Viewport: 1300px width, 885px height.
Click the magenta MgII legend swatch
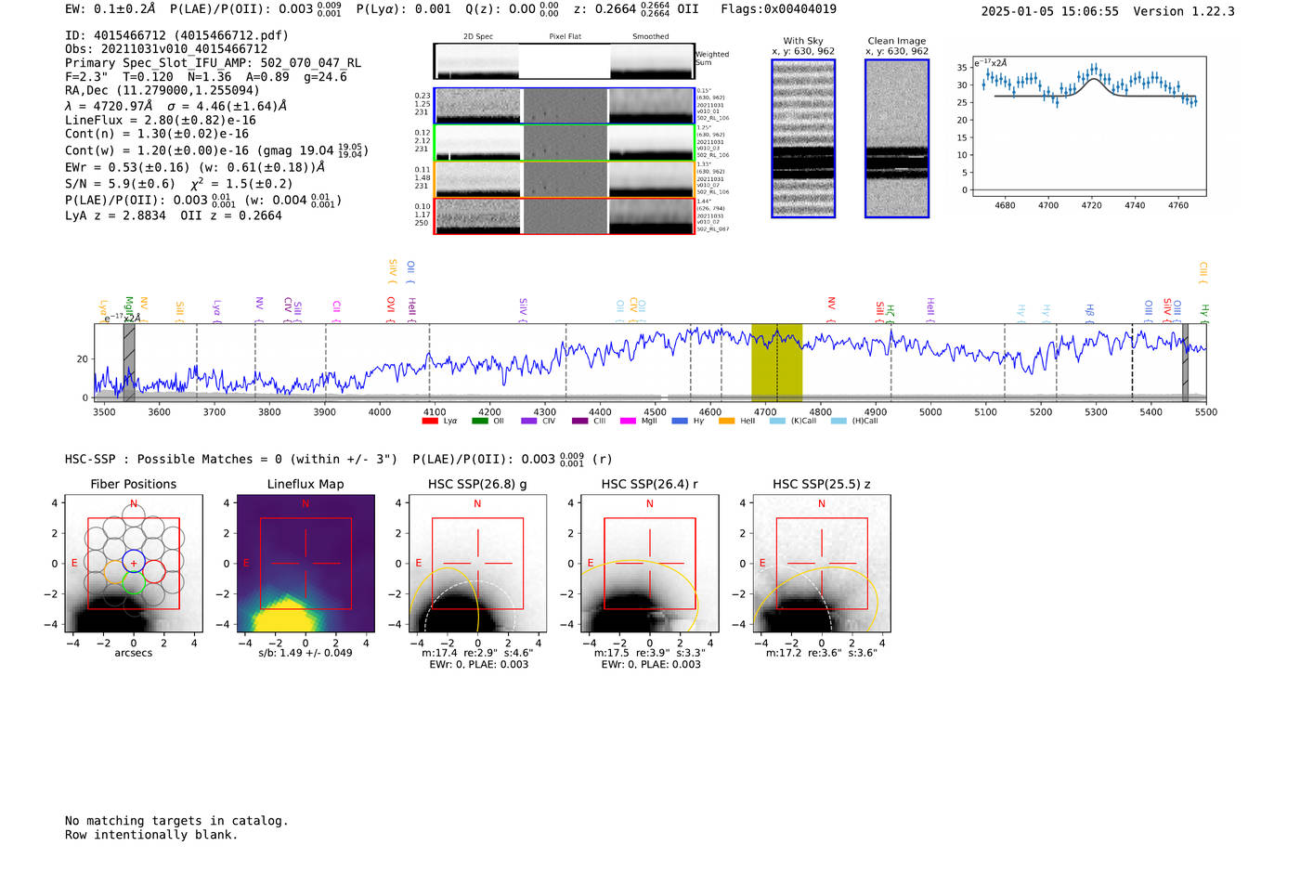click(629, 422)
